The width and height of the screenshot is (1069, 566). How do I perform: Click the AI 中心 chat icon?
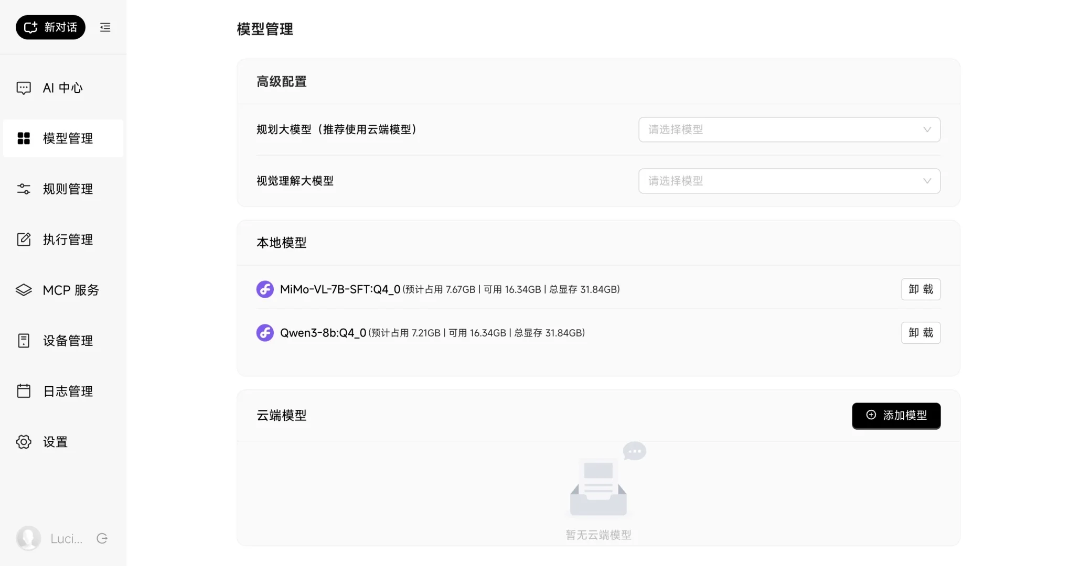point(24,88)
